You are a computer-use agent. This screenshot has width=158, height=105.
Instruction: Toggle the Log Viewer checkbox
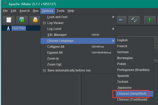click(x=44, y=23)
